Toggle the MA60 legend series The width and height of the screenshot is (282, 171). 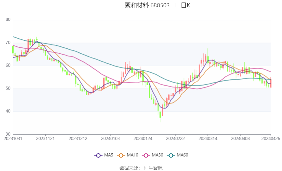click(177, 155)
